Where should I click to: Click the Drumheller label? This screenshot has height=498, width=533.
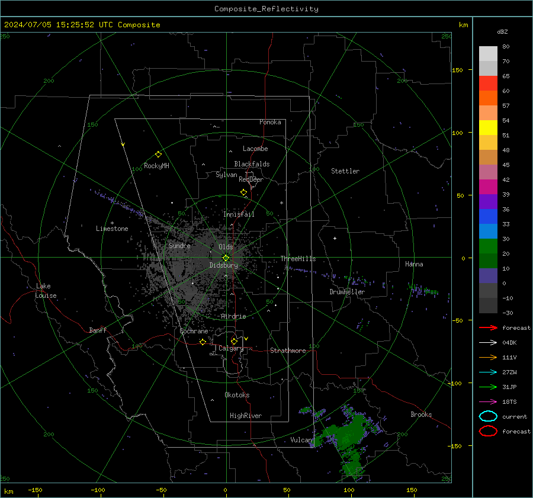(347, 292)
